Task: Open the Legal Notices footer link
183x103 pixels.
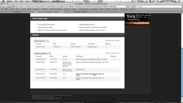Action: [36, 98]
